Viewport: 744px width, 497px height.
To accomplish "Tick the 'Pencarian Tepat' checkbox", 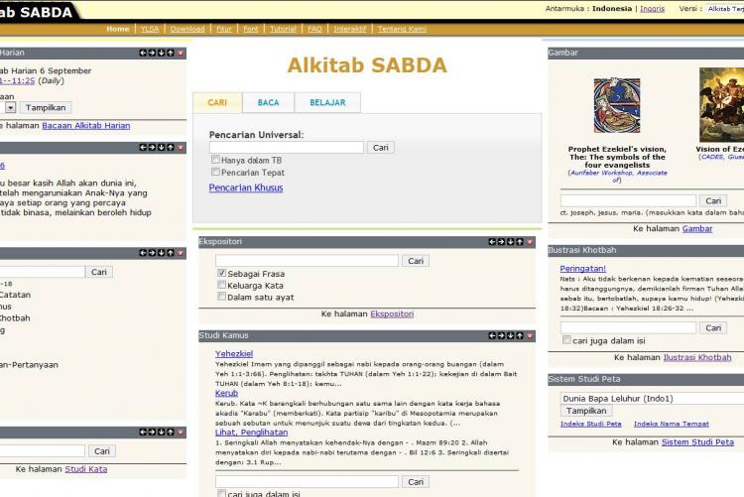I will click(215, 172).
